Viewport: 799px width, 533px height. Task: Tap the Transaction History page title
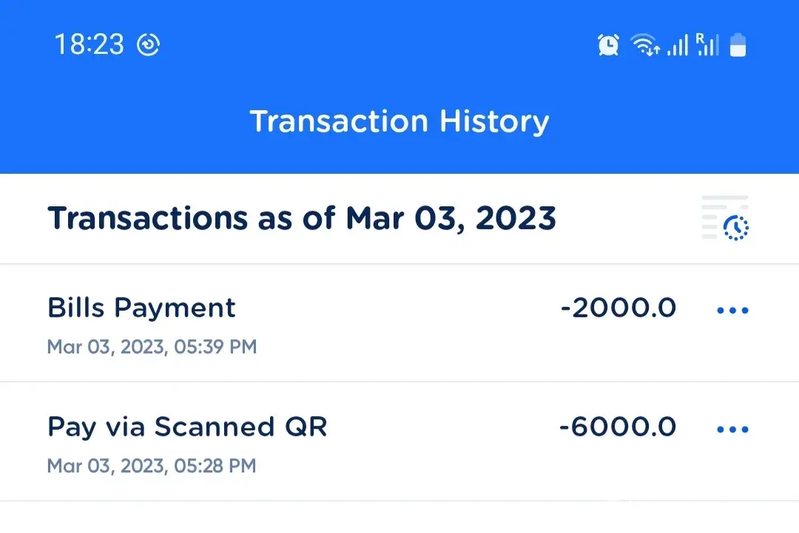pos(399,121)
